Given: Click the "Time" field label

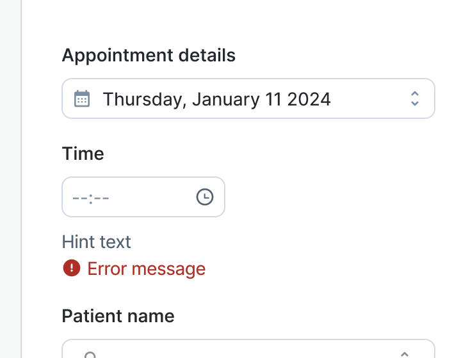Looking at the screenshot, I should [x=83, y=154].
